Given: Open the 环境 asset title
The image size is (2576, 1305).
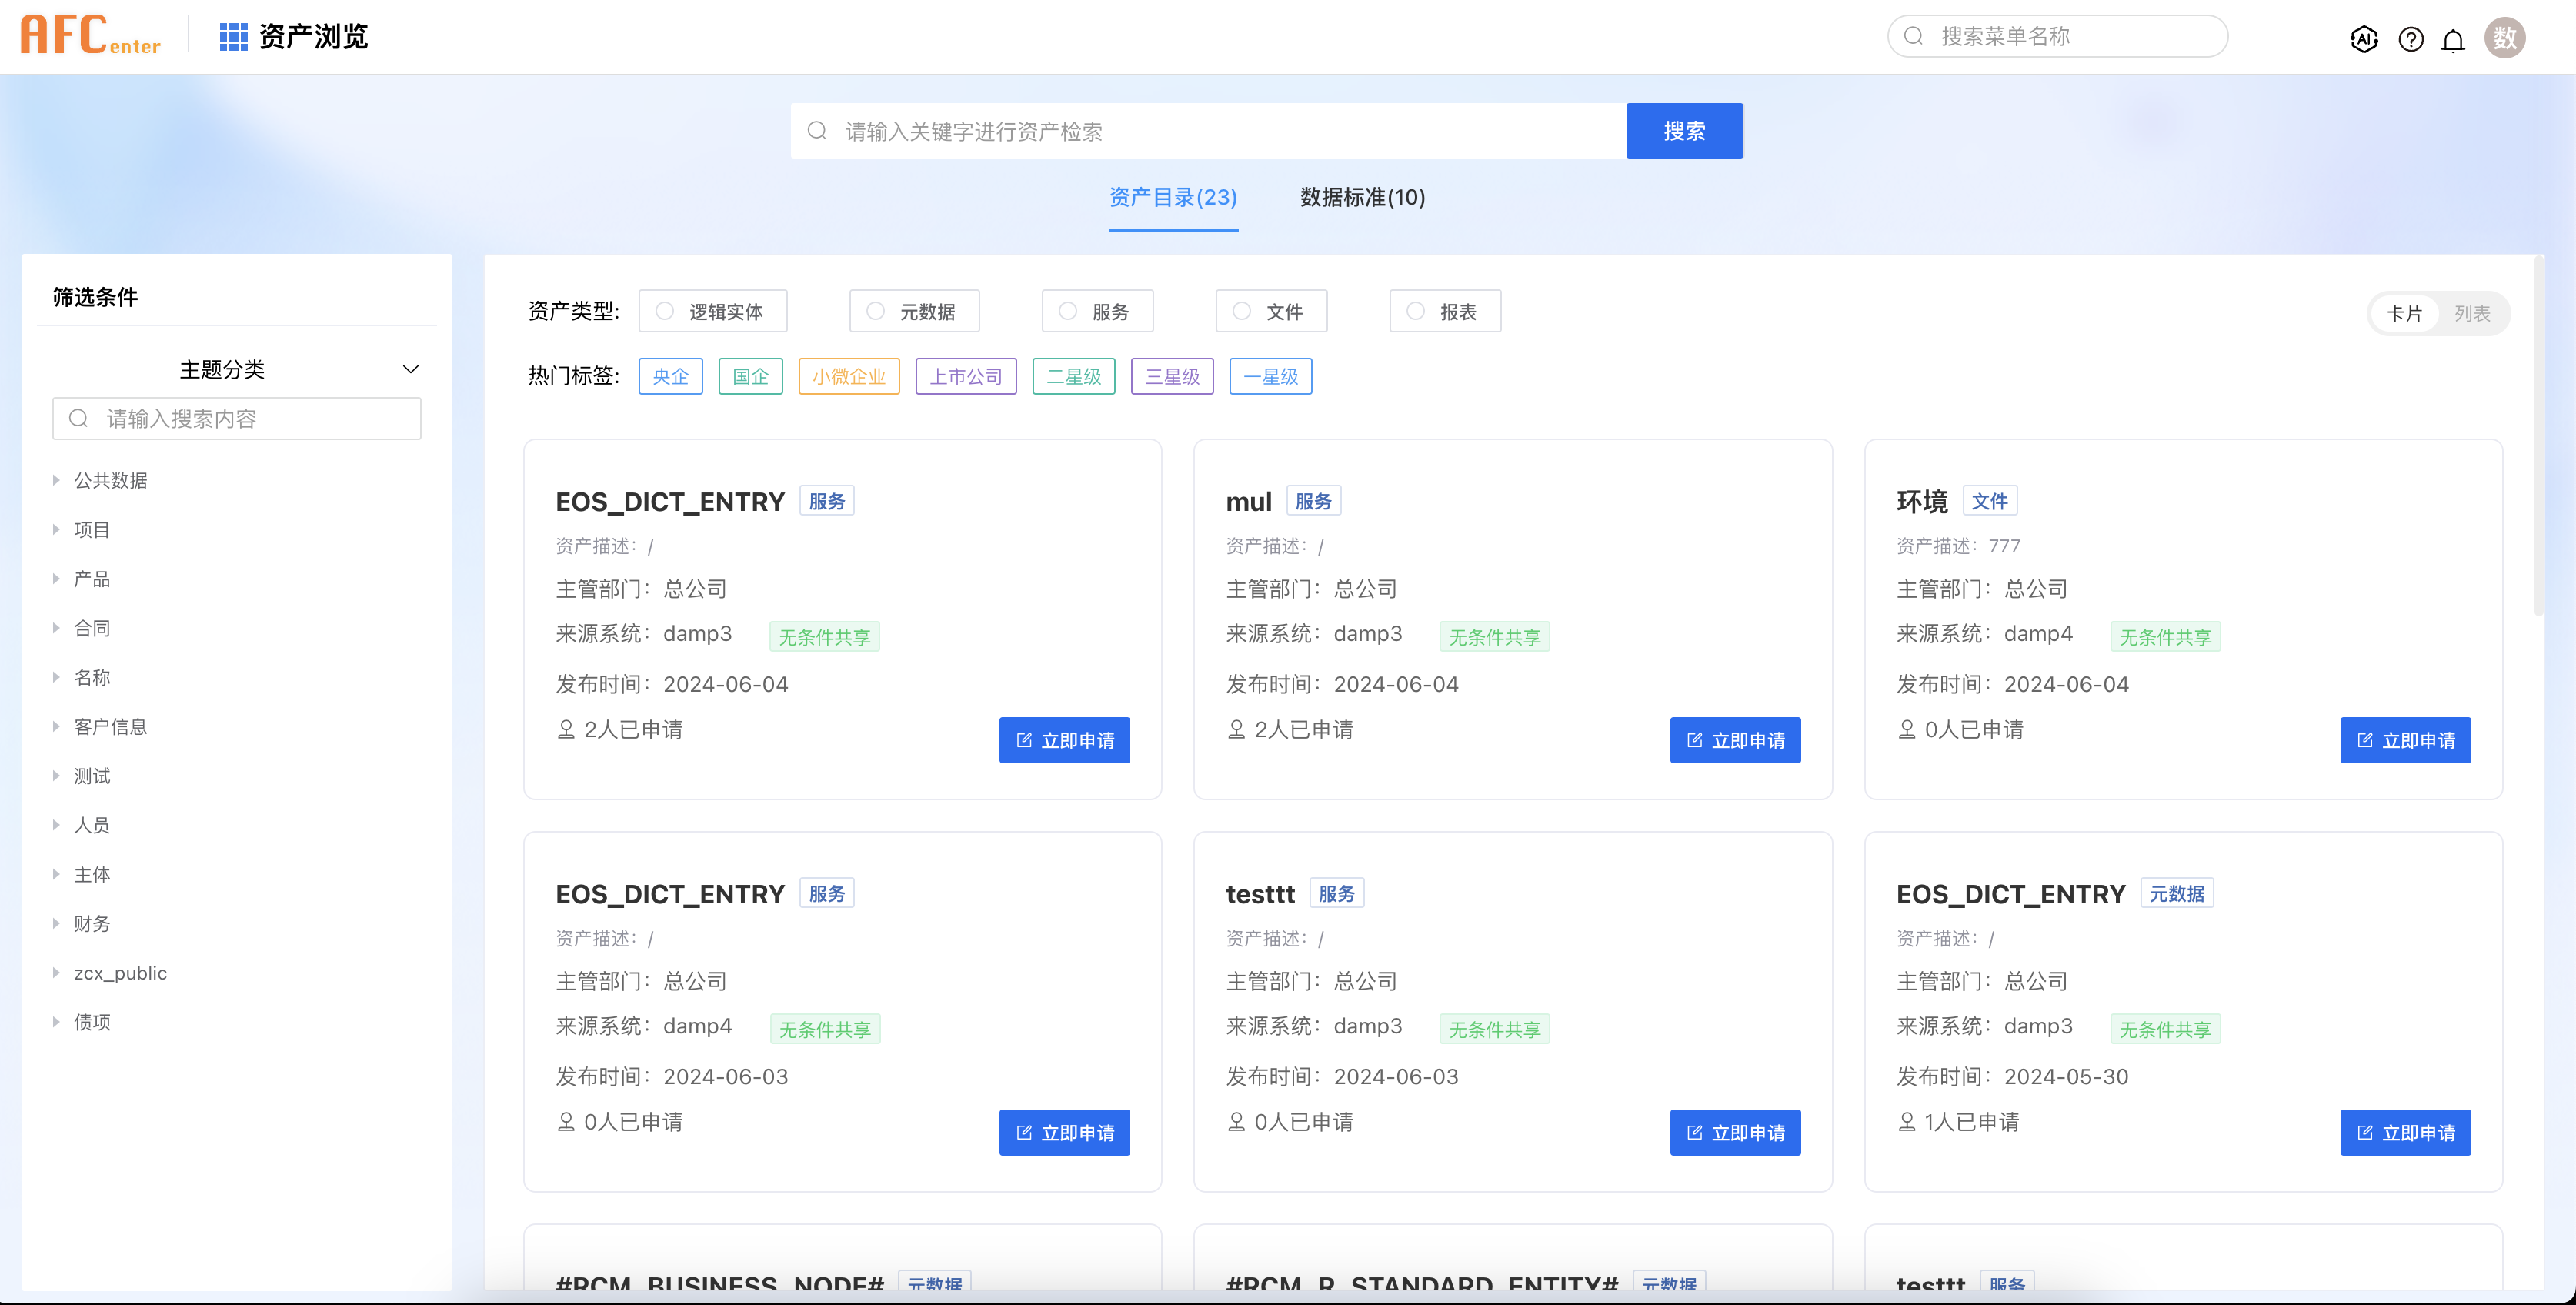Looking at the screenshot, I should pyautogui.click(x=1921, y=501).
